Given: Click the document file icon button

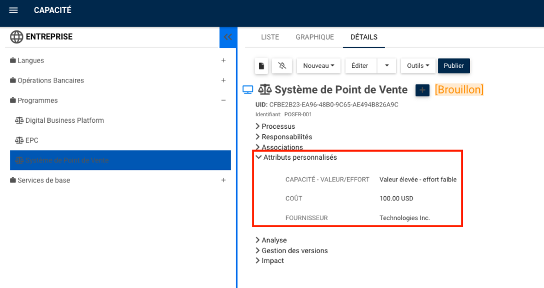Looking at the screenshot, I should 262,66.
